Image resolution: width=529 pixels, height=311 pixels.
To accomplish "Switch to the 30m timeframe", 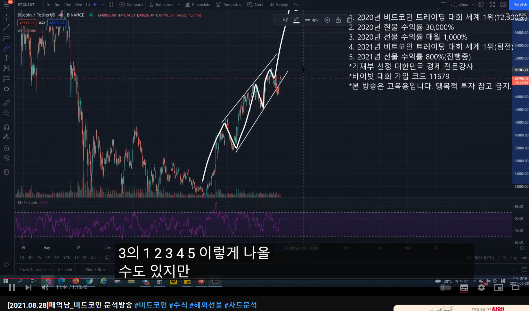I will pos(78,4).
